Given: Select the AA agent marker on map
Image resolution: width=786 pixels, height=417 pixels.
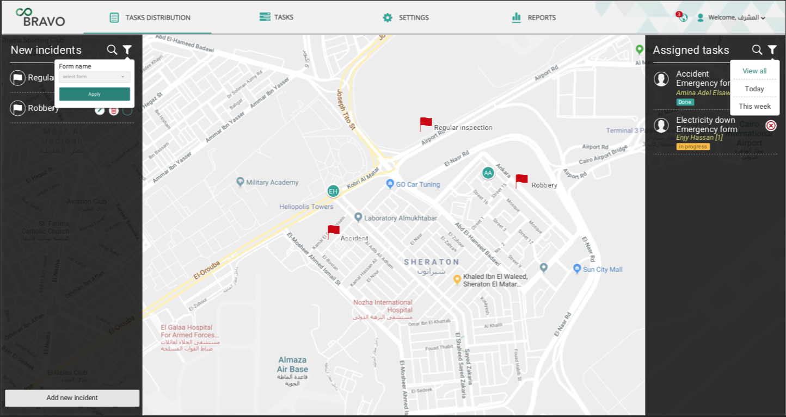Looking at the screenshot, I should point(488,173).
